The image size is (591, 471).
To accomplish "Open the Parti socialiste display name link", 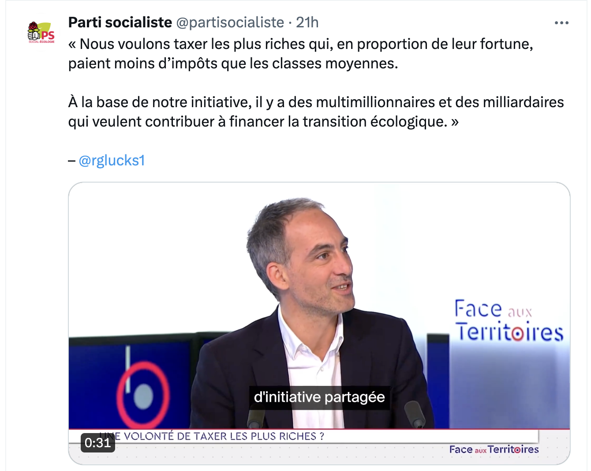I will [x=120, y=22].
